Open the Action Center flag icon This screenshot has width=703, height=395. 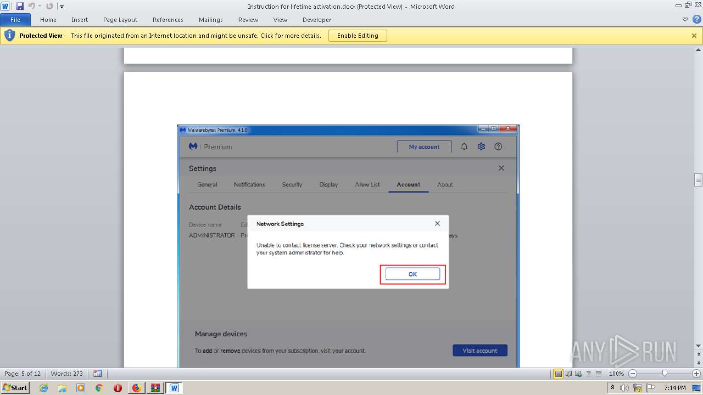click(651, 388)
